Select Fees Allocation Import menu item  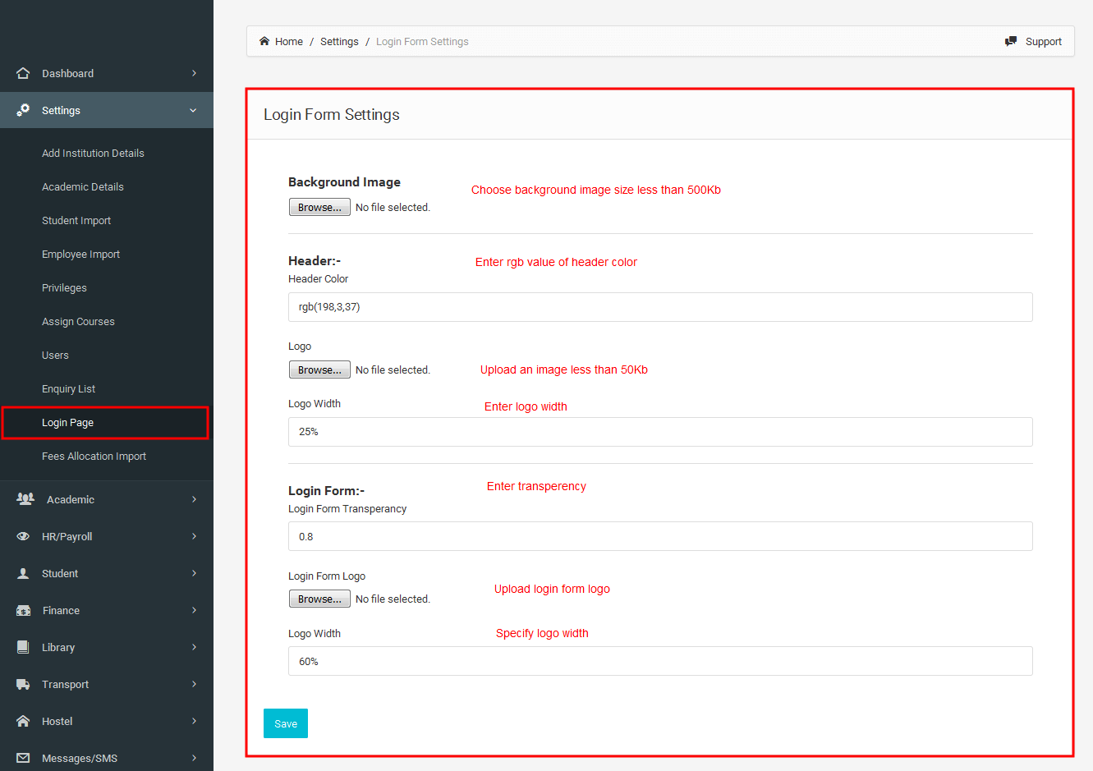point(94,457)
